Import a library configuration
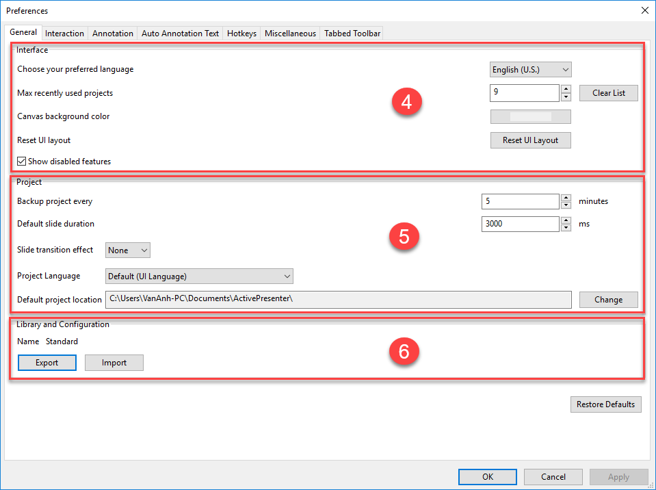The width and height of the screenshot is (656, 490). pos(114,362)
